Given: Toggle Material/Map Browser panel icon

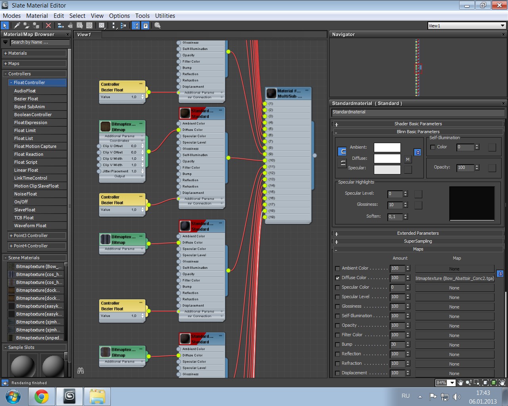Looking at the screenshot, I should pos(136,25).
